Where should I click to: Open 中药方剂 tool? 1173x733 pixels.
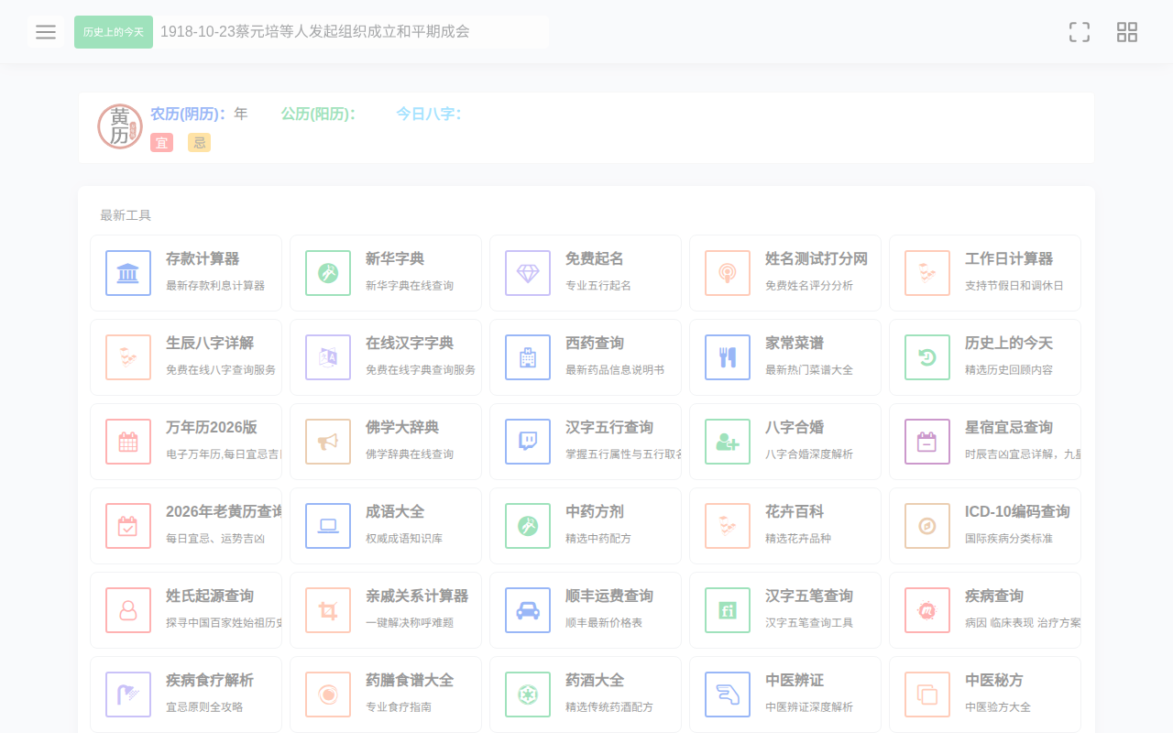pyautogui.click(x=586, y=526)
